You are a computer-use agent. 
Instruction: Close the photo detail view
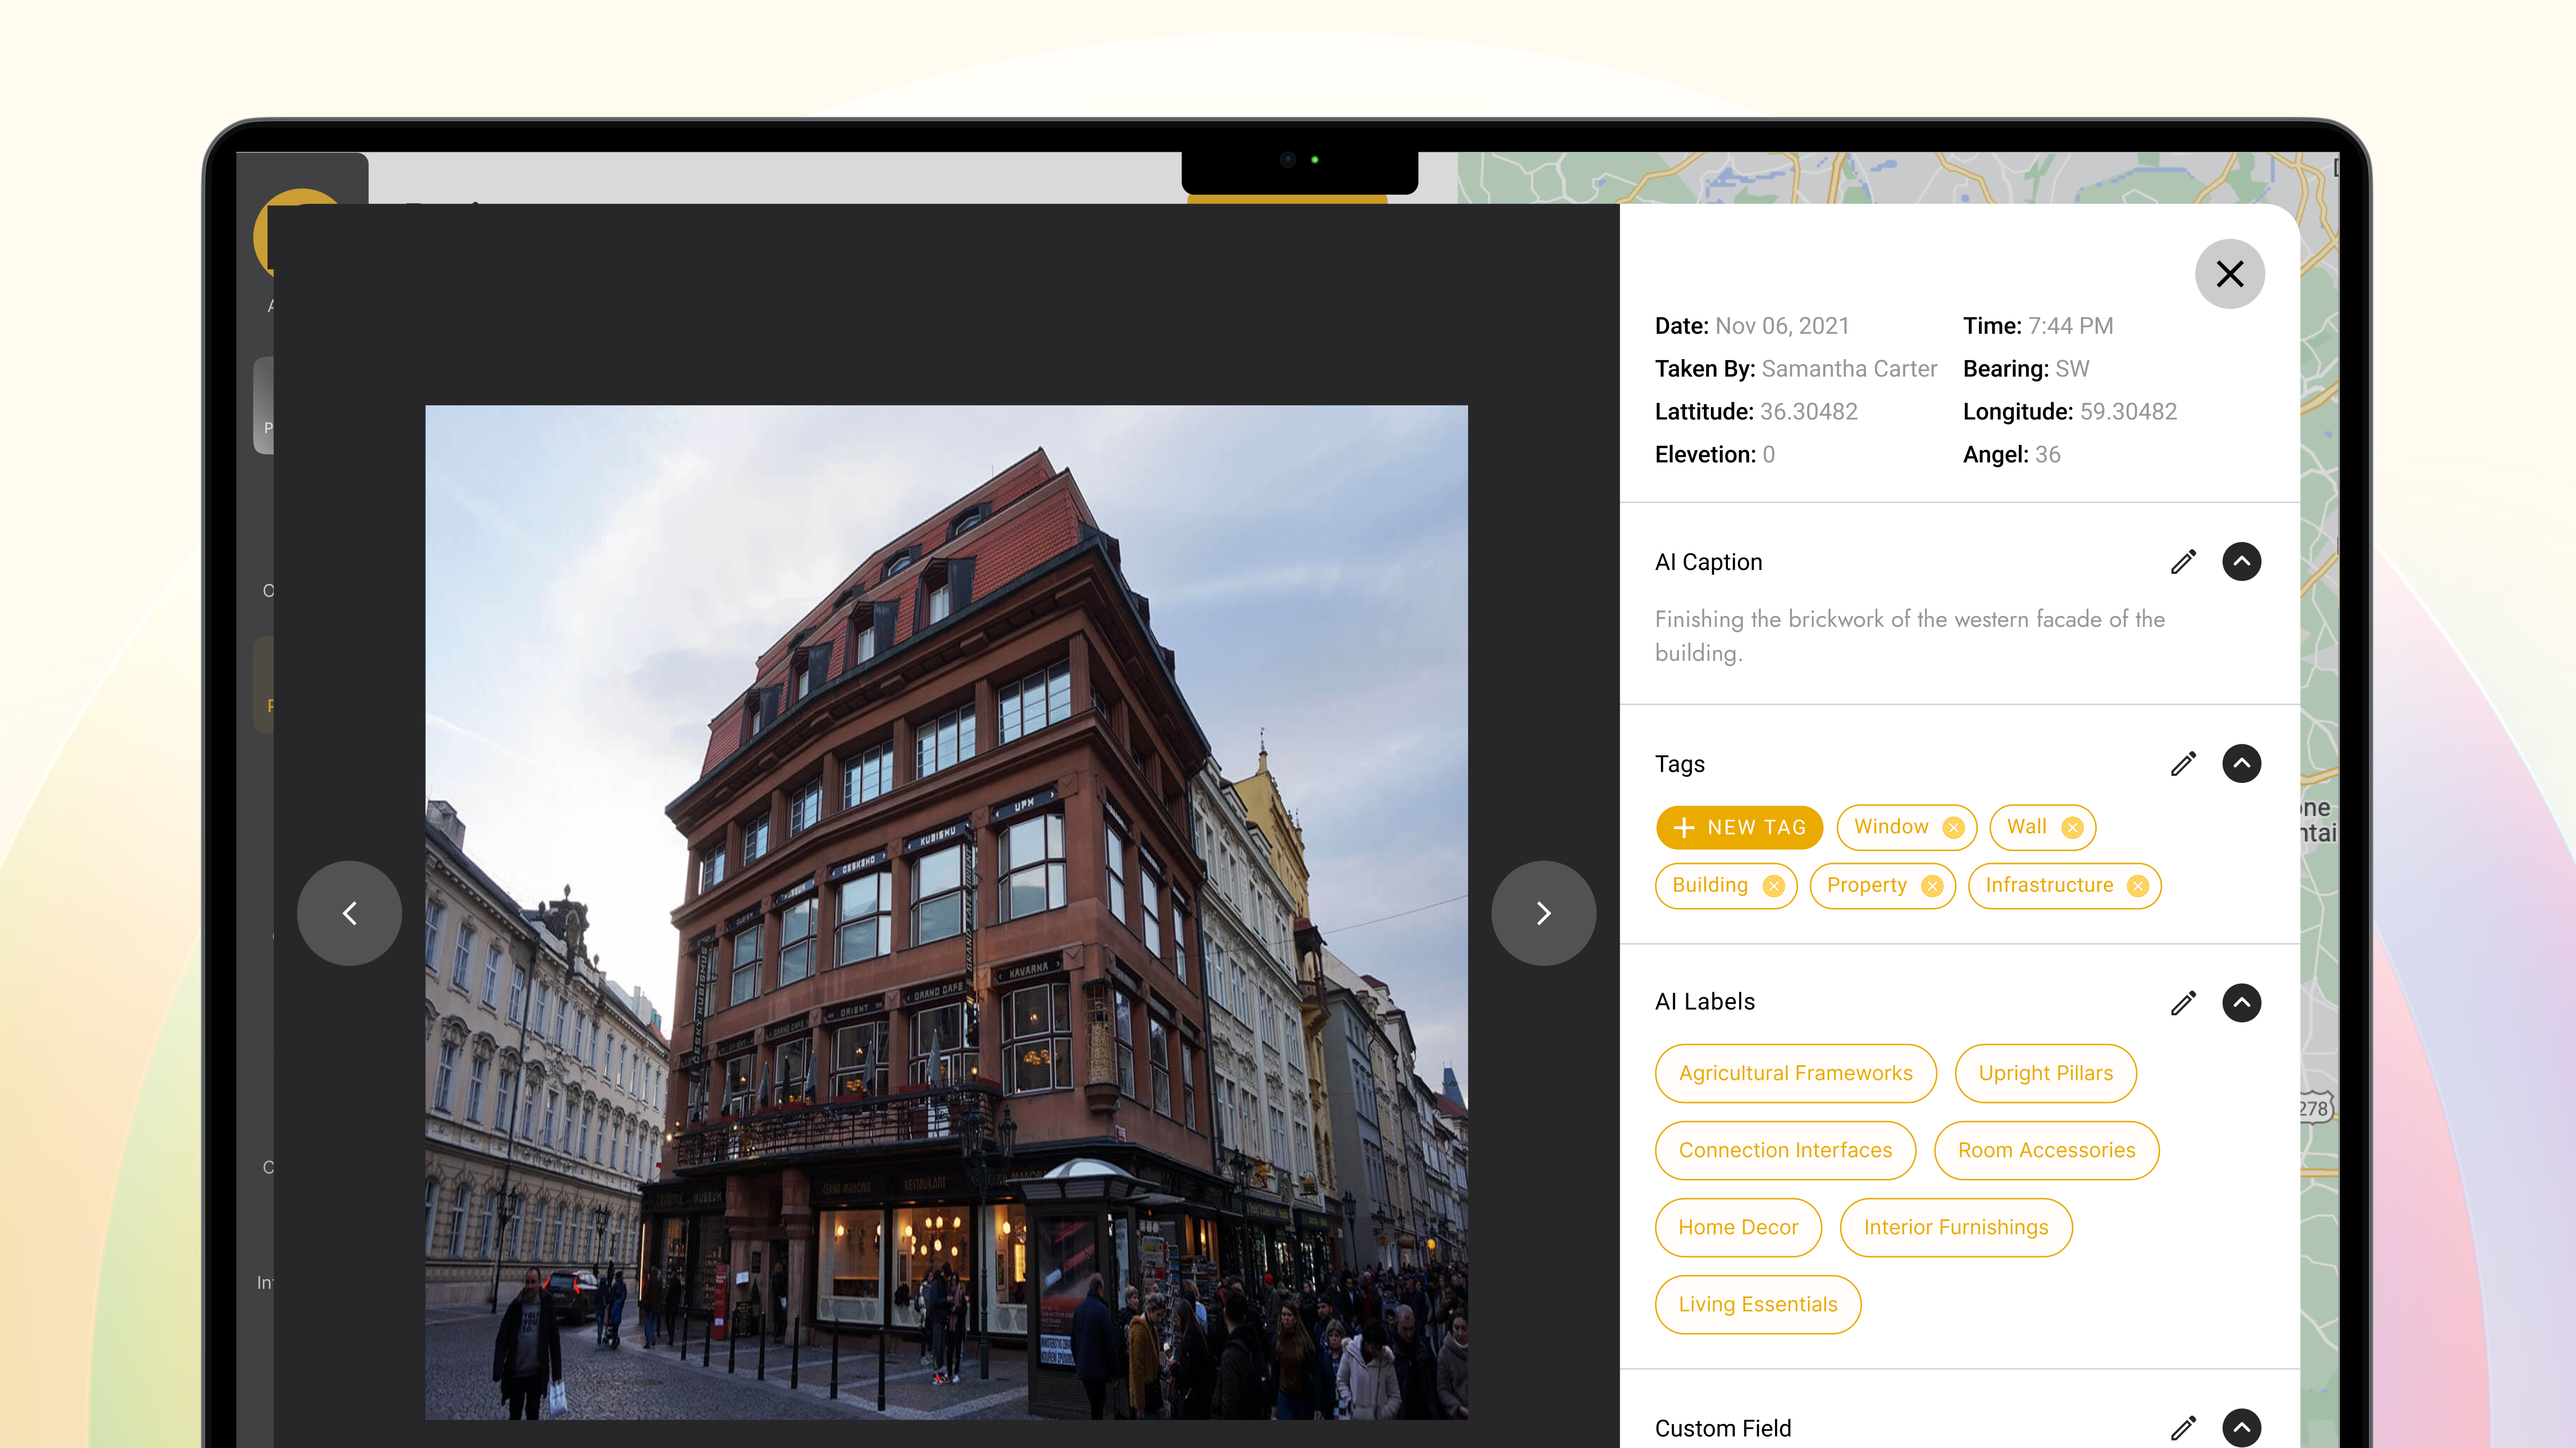[x=2230, y=273]
